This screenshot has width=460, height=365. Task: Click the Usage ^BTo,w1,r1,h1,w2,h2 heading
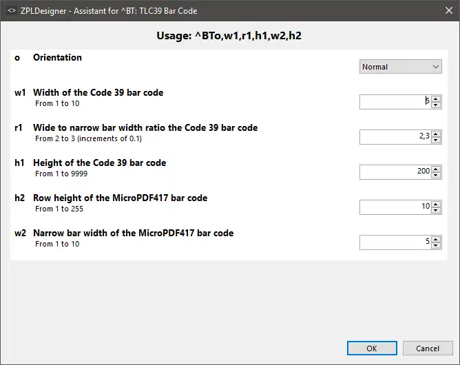click(x=229, y=36)
